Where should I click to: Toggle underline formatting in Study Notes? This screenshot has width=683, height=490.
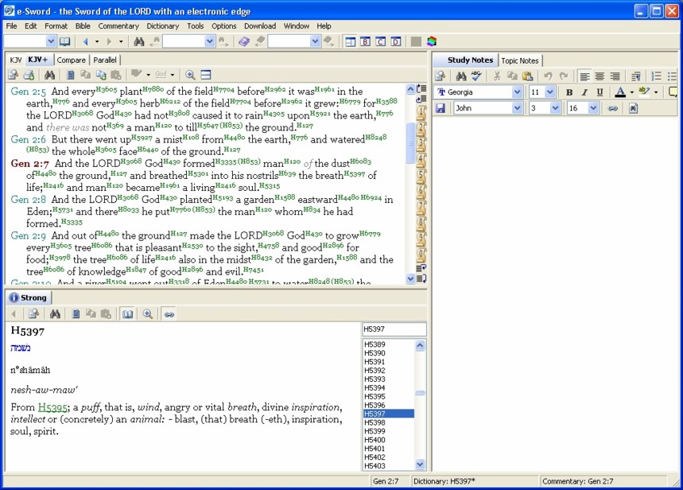coord(600,92)
